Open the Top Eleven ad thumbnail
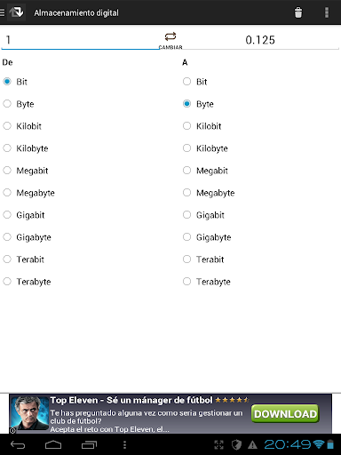Screen dimensions: 341x455 (x=30, y=413)
